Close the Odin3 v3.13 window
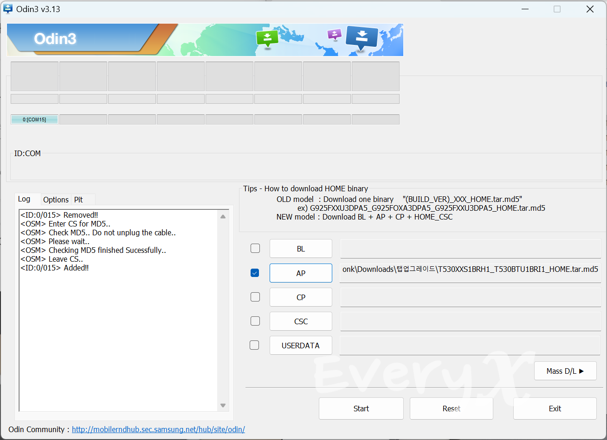The height and width of the screenshot is (440, 607). click(x=590, y=9)
